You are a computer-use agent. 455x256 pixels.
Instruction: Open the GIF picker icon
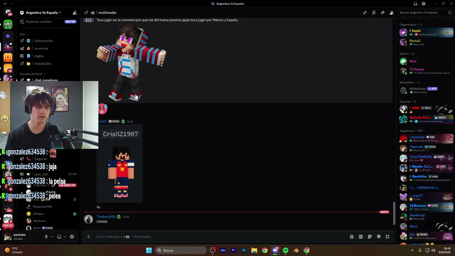(x=361, y=236)
